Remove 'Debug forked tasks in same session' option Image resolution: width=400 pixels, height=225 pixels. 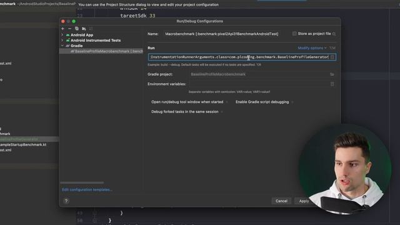pos(222,112)
